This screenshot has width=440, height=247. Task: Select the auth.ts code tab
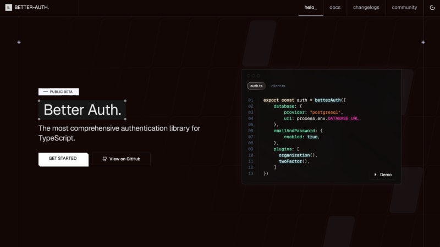coord(256,86)
